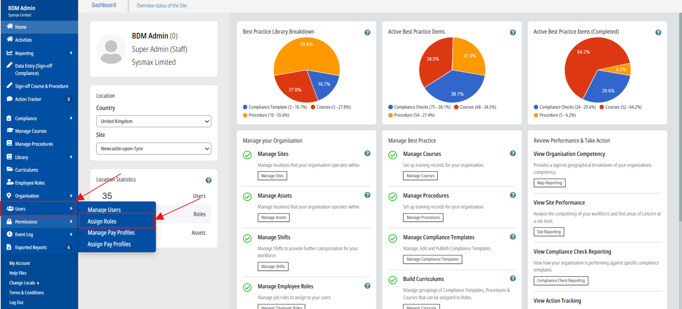The width and height of the screenshot is (682, 309).
Task: Click the Event Log clock icon
Action: [x=10, y=234]
